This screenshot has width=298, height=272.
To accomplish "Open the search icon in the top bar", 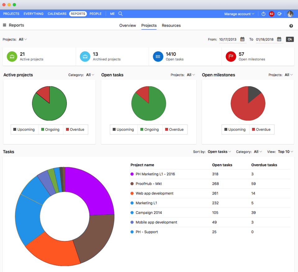I will pyautogui.click(x=120, y=14).
